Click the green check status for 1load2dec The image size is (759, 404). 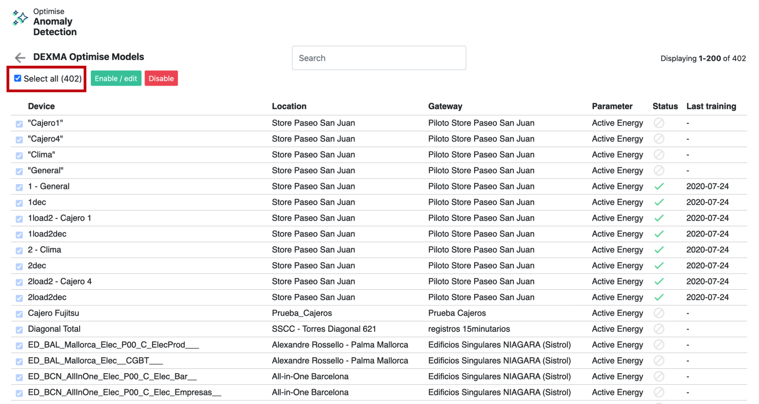click(659, 234)
